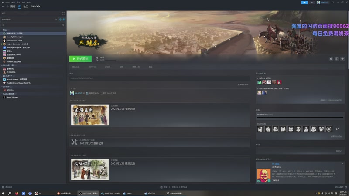Screen dimensions: 349x196
Task: Open advanced filter options icon
Action: pos(63,25)
